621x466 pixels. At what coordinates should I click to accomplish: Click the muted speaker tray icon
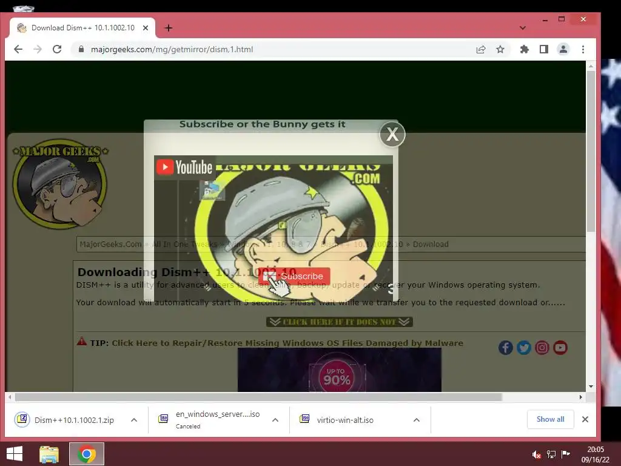point(536,454)
